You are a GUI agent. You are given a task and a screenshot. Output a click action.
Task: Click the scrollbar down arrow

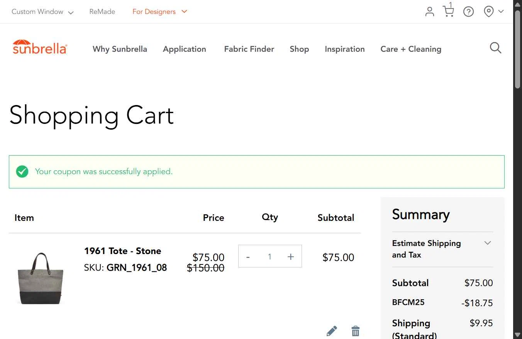click(x=518, y=334)
